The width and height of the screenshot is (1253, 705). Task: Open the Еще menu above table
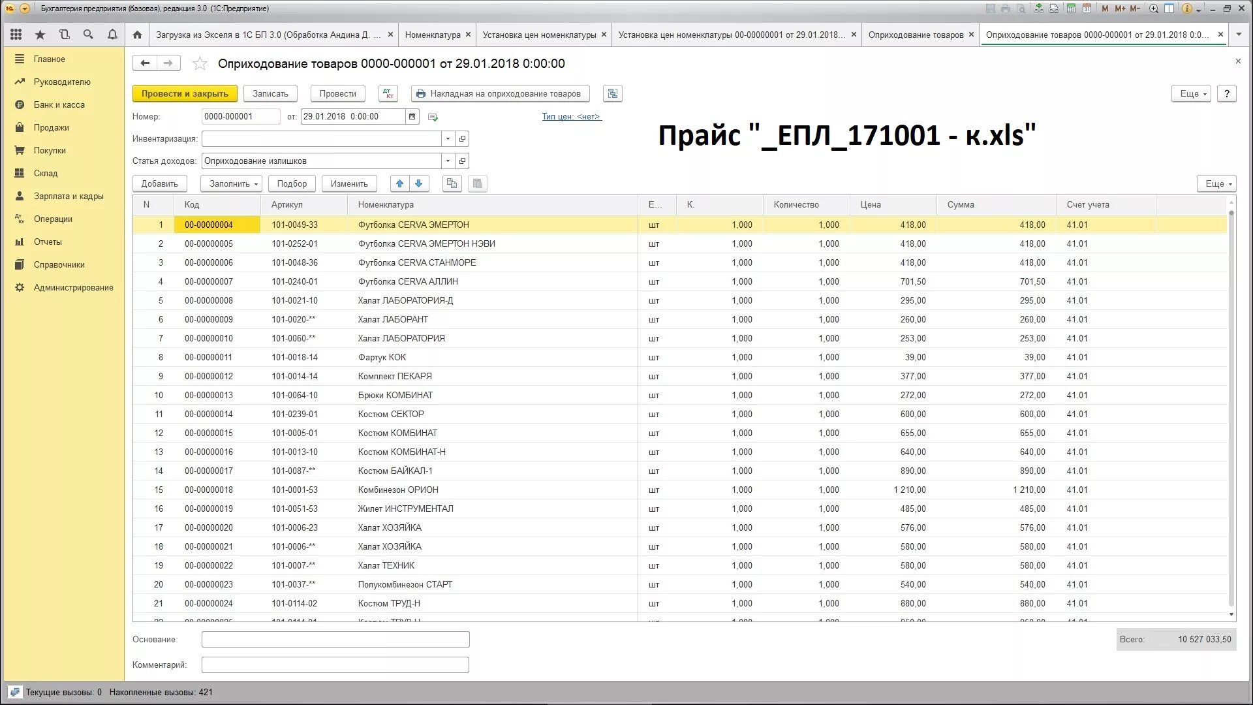(1216, 183)
